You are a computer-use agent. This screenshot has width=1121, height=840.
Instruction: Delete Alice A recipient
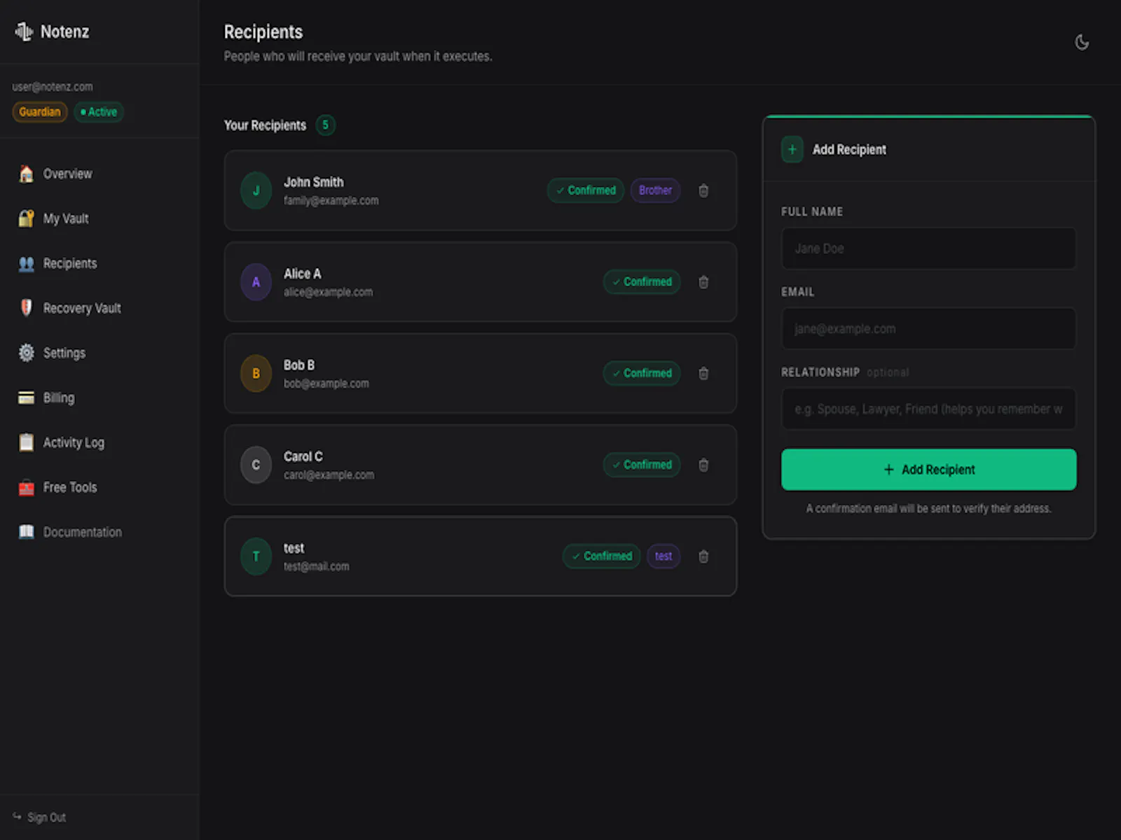tap(703, 282)
